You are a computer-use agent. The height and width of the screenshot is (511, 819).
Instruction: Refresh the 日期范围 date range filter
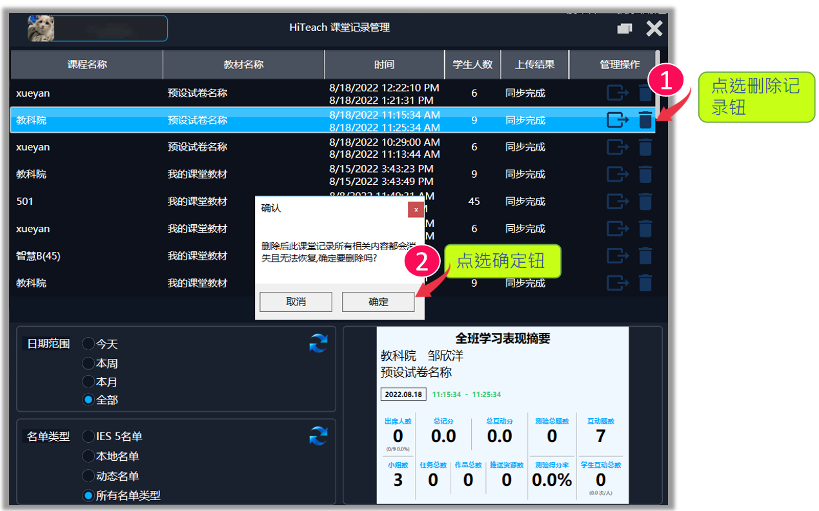[318, 343]
